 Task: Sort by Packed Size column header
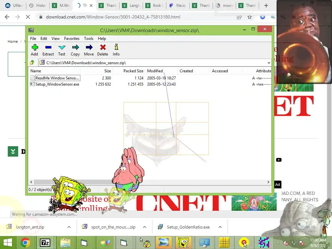pos(129,71)
